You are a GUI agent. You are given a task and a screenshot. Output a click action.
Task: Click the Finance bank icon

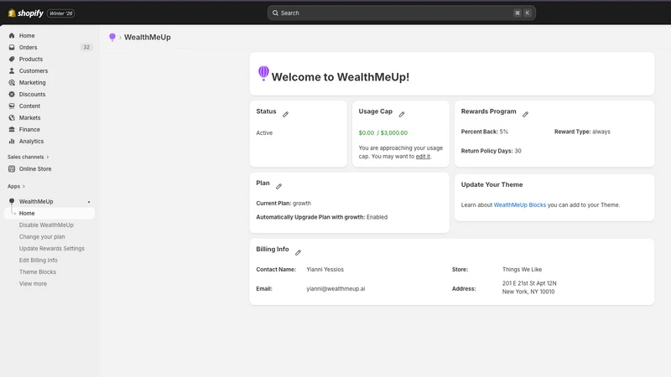(12, 130)
